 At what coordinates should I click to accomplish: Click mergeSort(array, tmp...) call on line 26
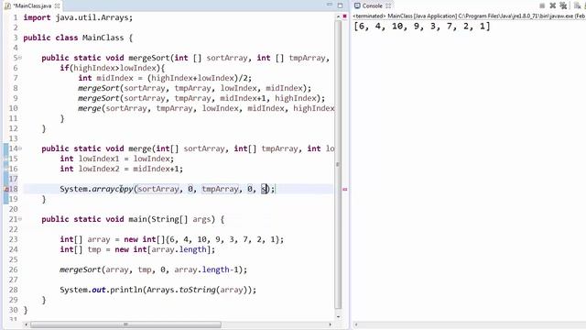coord(153,269)
